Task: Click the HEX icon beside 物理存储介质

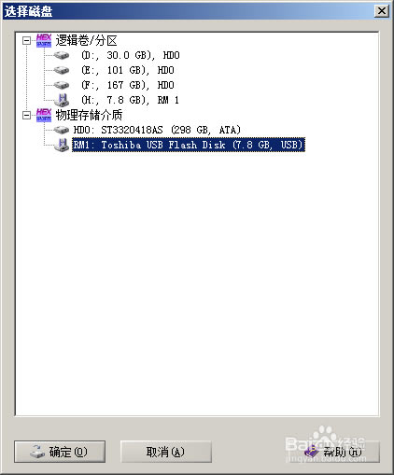Action: 44,115
